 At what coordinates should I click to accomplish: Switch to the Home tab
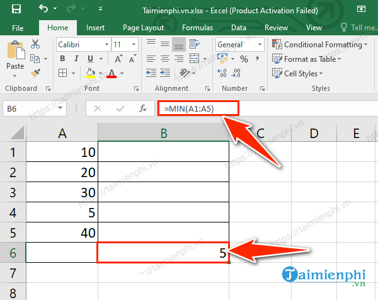tap(57, 28)
